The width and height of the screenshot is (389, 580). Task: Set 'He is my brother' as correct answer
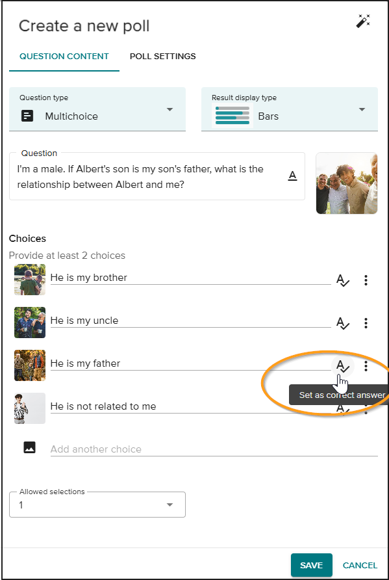click(x=343, y=280)
